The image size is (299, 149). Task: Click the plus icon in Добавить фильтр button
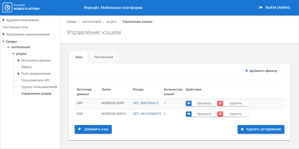(x=247, y=71)
